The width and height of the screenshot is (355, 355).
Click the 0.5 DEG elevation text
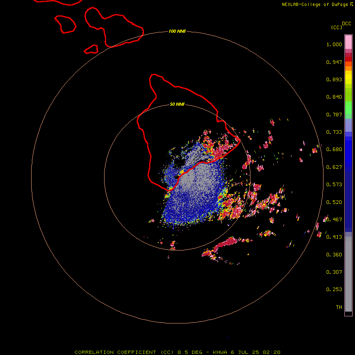click(190, 352)
